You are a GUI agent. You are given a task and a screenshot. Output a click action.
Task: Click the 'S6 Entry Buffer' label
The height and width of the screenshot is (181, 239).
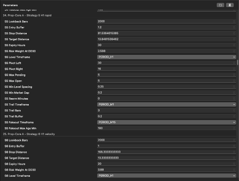(x=14, y=146)
